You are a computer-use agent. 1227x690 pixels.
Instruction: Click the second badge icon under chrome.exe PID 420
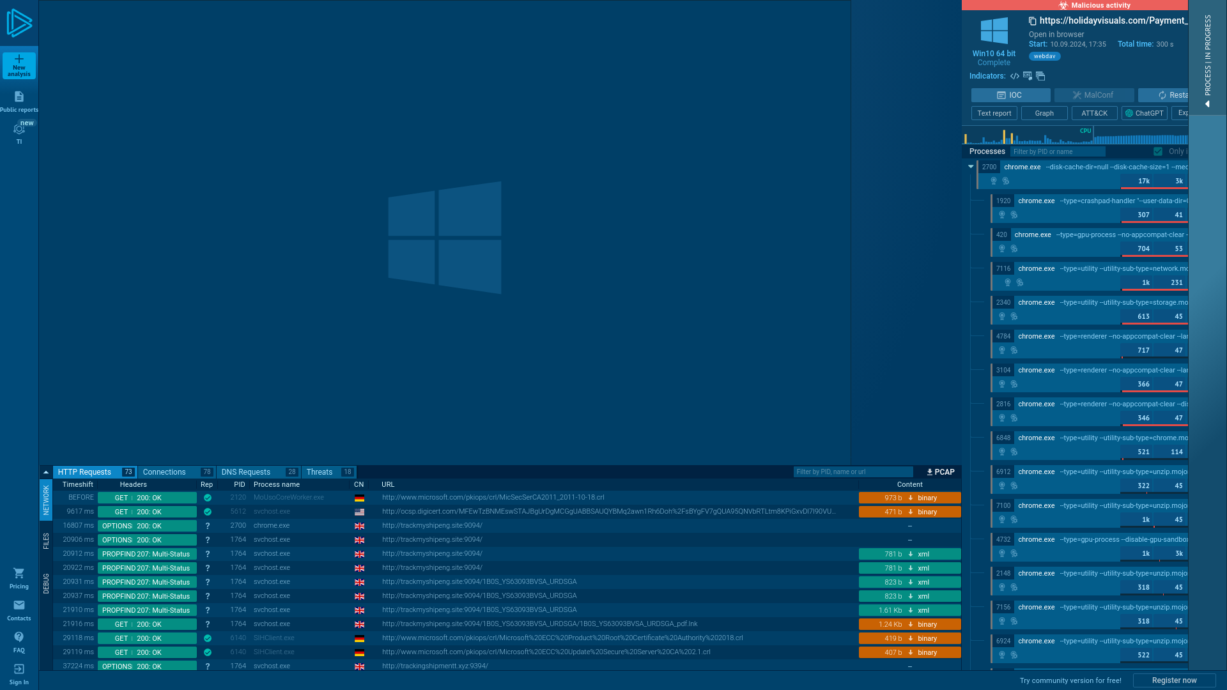point(1014,249)
